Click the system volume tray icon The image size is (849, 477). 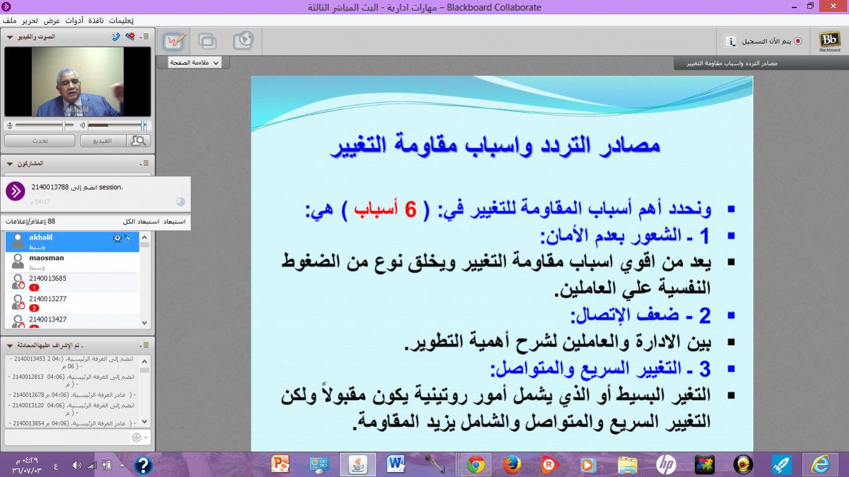[77, 465]
